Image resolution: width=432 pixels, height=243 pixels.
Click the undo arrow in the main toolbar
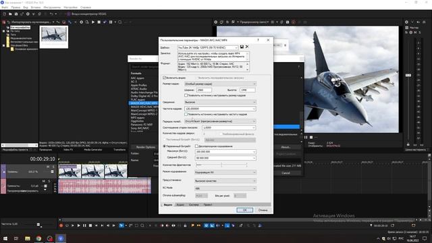click(x=51, y=13)
